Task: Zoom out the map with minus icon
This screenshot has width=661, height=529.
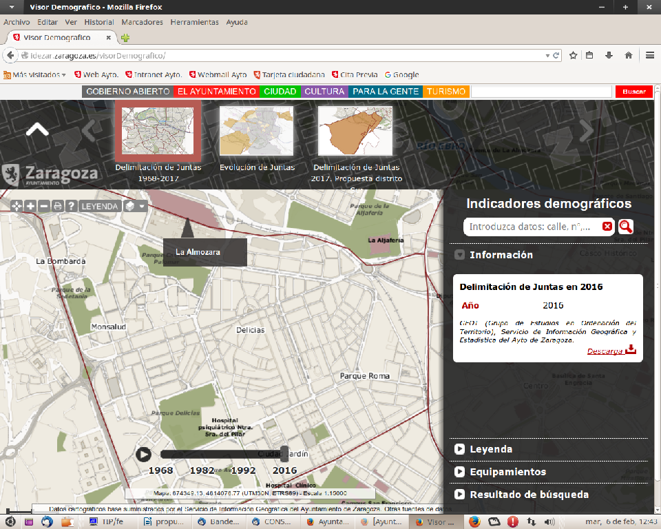Action: point(44,206)
